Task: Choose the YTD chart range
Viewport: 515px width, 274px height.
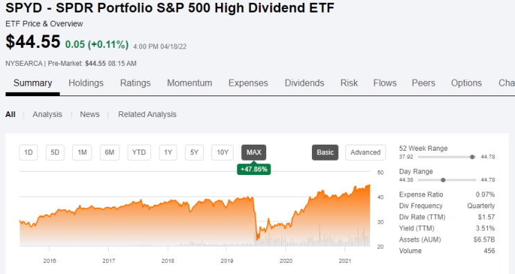Action: point(139,152)
